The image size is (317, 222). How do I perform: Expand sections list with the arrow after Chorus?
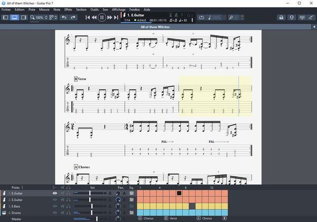(225, 218)
